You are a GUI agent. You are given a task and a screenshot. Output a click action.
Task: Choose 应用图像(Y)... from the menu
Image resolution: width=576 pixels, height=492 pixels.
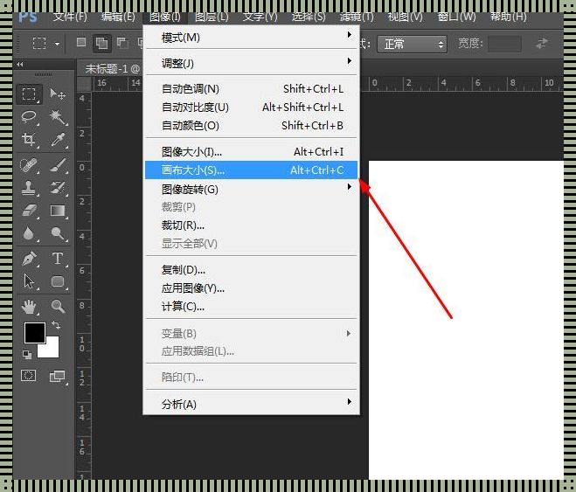coord(251,288)
